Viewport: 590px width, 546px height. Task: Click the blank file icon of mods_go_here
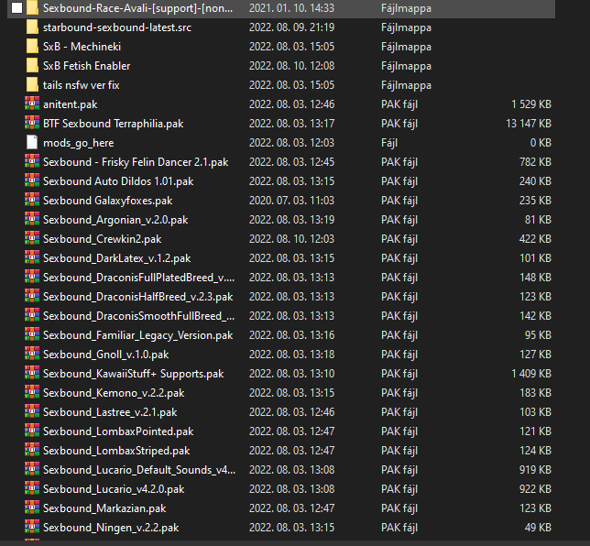[32, 142]
